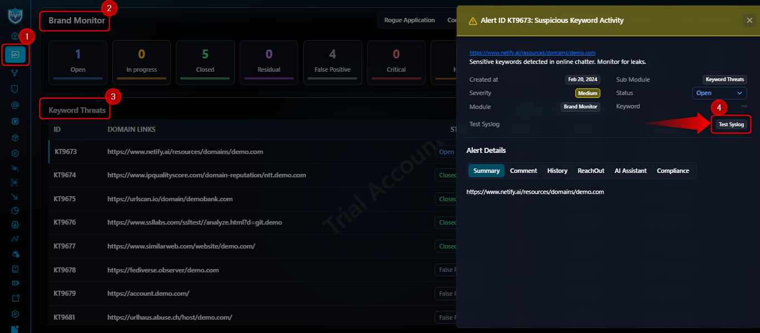Open the False Positive status dropdown for KT9678
Screen dimensions: 760x333
click(446, 270)
